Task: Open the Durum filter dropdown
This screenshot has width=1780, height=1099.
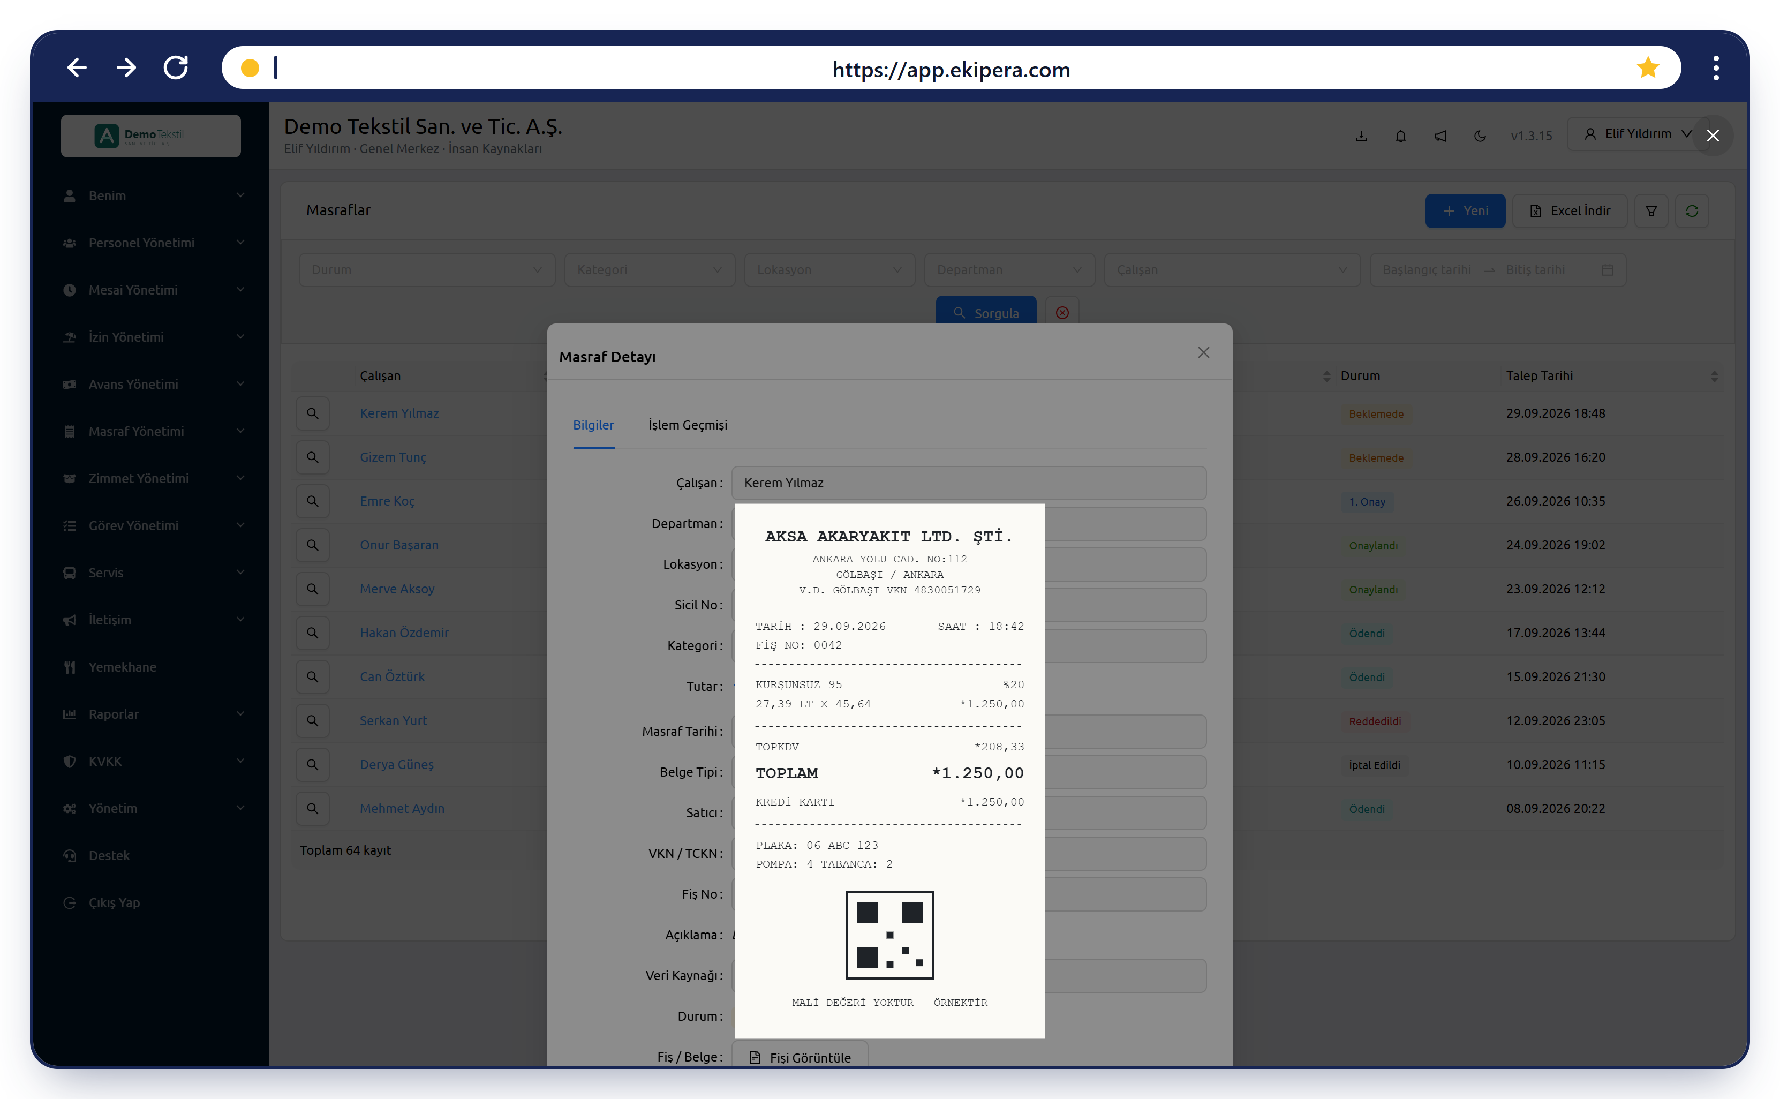Action: tap(427, 270)
